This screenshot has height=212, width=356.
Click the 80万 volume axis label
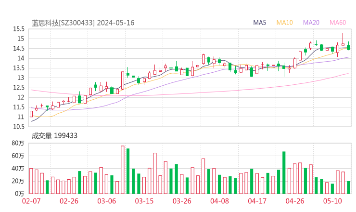click(18, 143)
